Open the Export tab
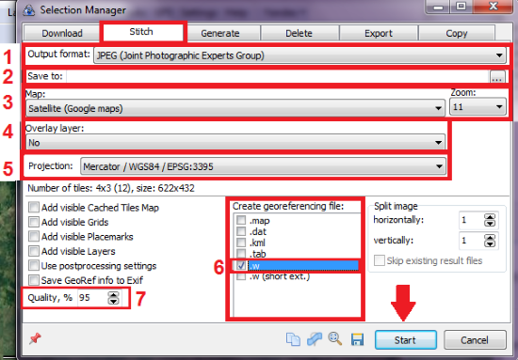Screen dimensions: 518x360 379,33
